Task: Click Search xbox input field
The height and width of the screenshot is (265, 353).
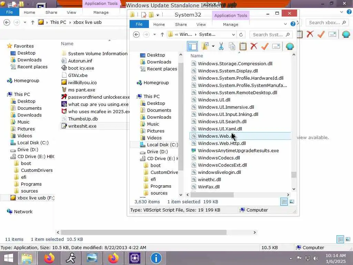Action: 326,22
